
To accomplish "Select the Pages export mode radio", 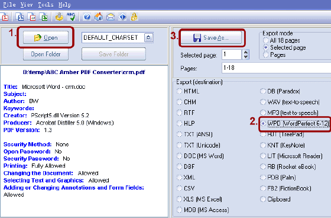I will 274,55.
